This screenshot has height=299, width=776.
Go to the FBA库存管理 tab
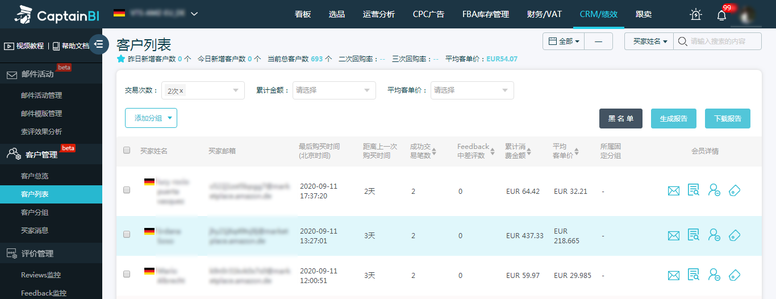[486, 14]
